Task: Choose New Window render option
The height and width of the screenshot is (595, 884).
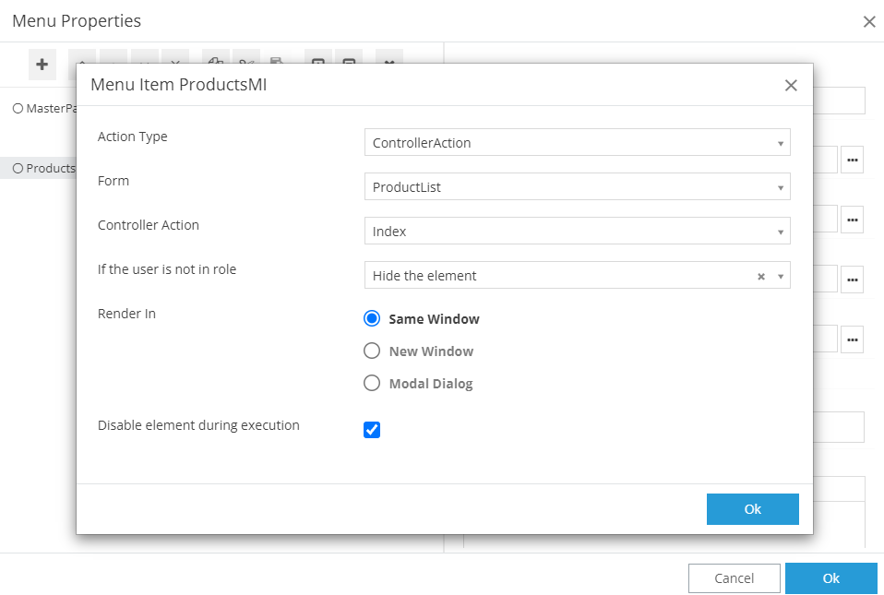Action: coord(372,351)
